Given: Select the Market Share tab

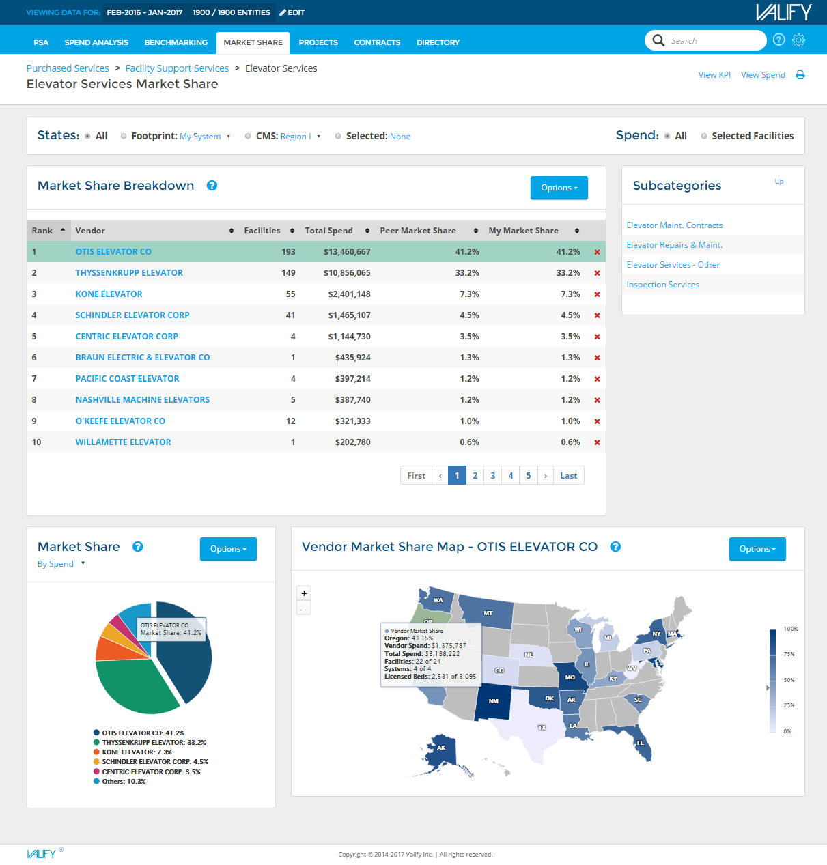Looking at the screenshot, I should 253,42.
